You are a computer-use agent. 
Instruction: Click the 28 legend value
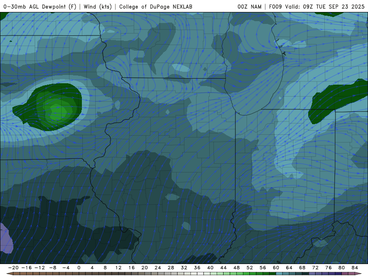click(171, 268)
